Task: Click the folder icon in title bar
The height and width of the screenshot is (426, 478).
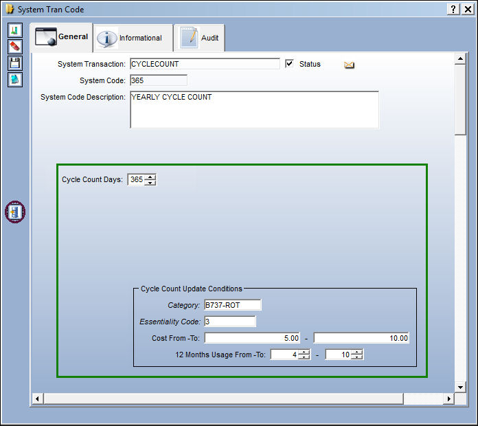Action: 10,9
